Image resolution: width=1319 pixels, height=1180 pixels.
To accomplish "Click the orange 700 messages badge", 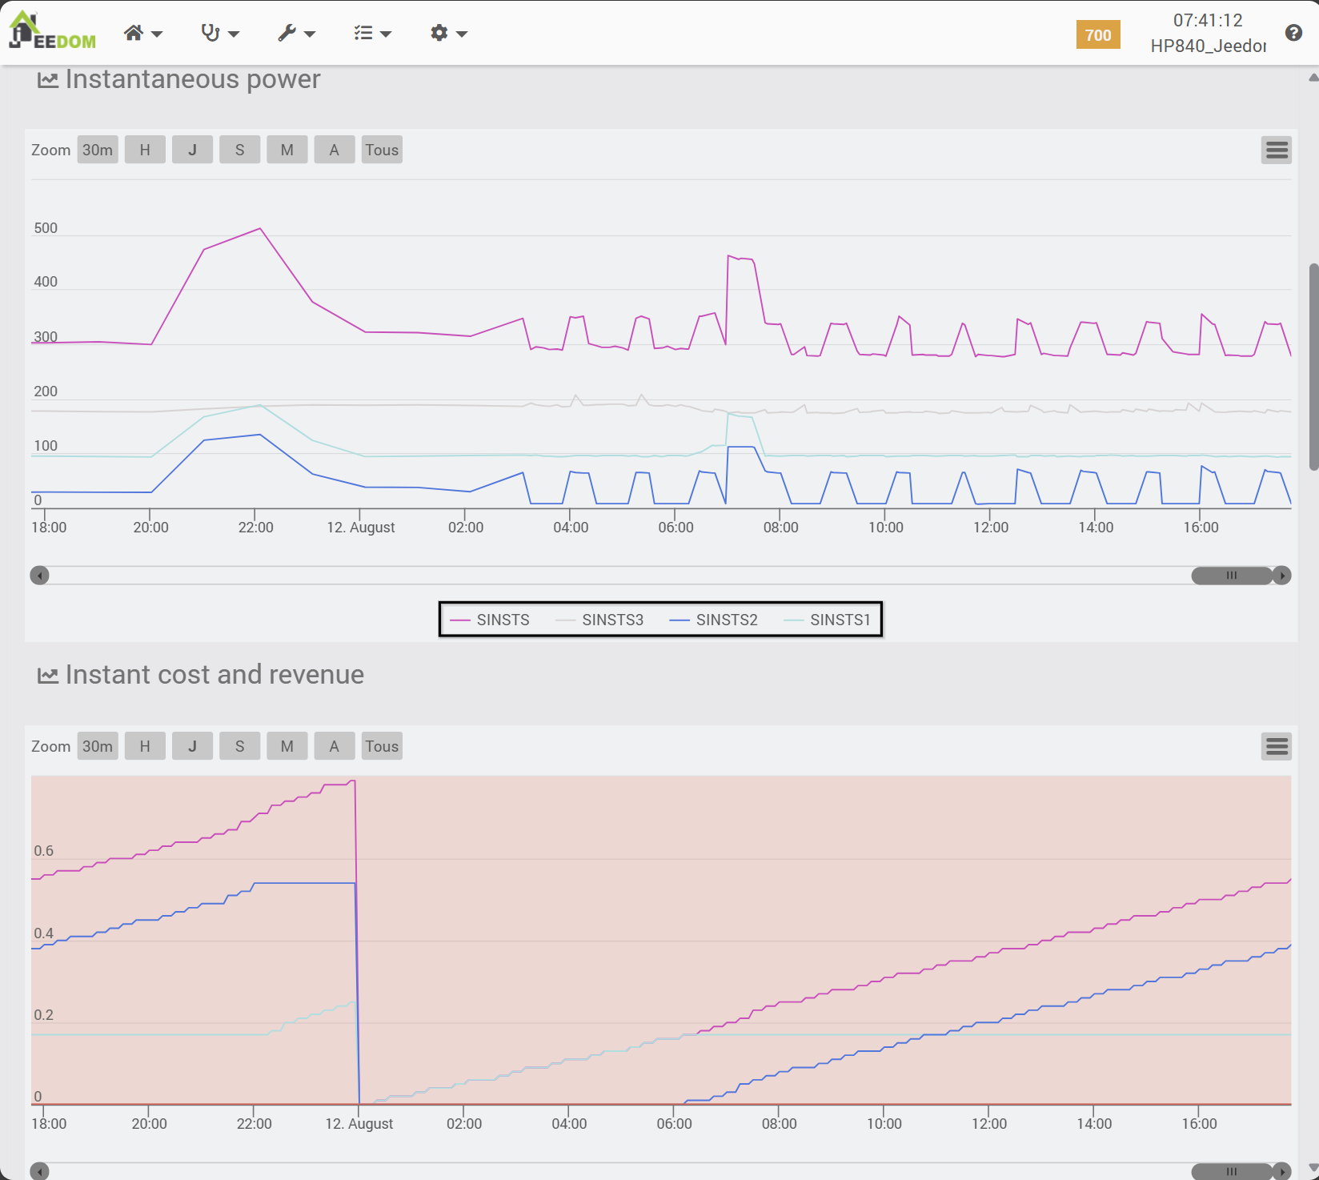I will click(x=1097, y=35).
